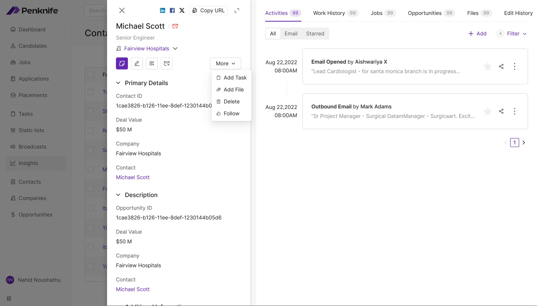The height and width of the screenshot is (306, 537).
Task: Open the Email Opened by Aishwariya X activity
Action: (x=415, y=66)
